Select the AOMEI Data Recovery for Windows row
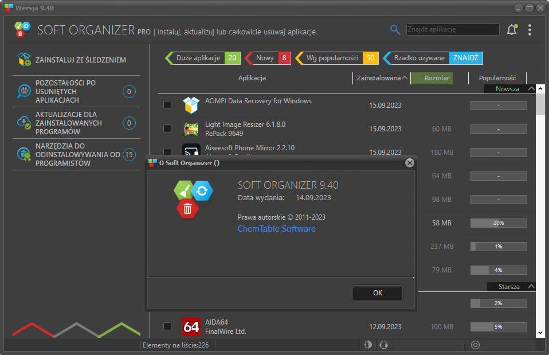The image size is (549, 355). pos(346,105)
